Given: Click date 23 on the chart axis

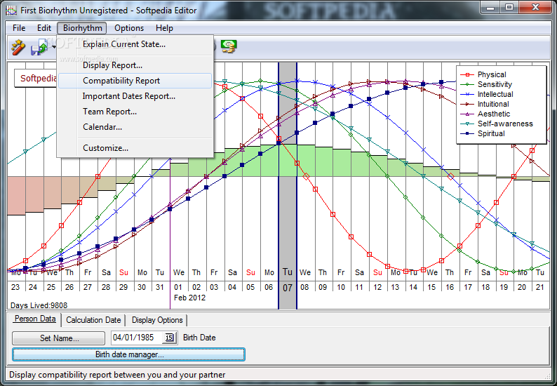Looking at the screenshot, I should [15, 287].
